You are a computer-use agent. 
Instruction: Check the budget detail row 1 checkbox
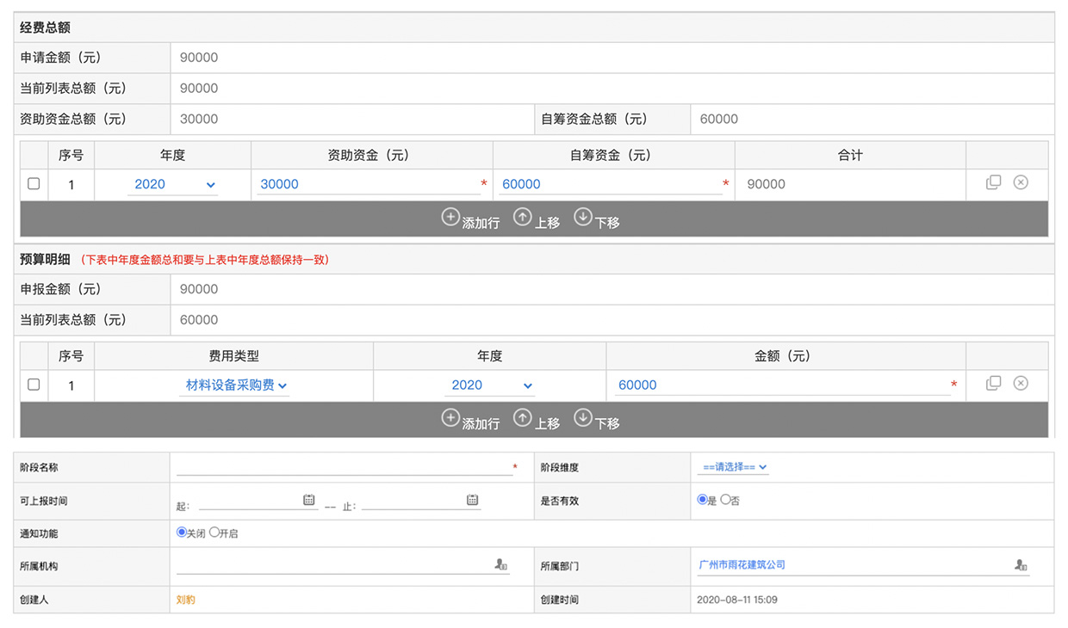click(x=34, y=385)
